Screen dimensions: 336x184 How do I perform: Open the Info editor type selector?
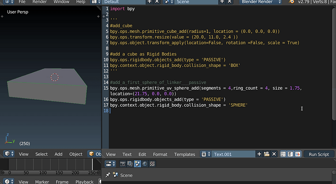[x=8, y=2]
